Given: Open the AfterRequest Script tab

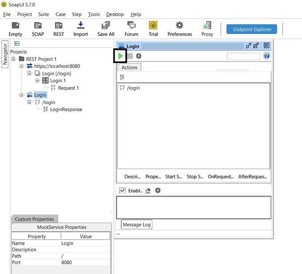Looking at the screenshot, I should [x=253, y=176].
